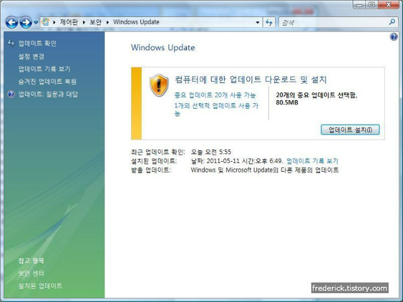
Task: Click the Windows Update page heading
Action: (x=163, y=48)
